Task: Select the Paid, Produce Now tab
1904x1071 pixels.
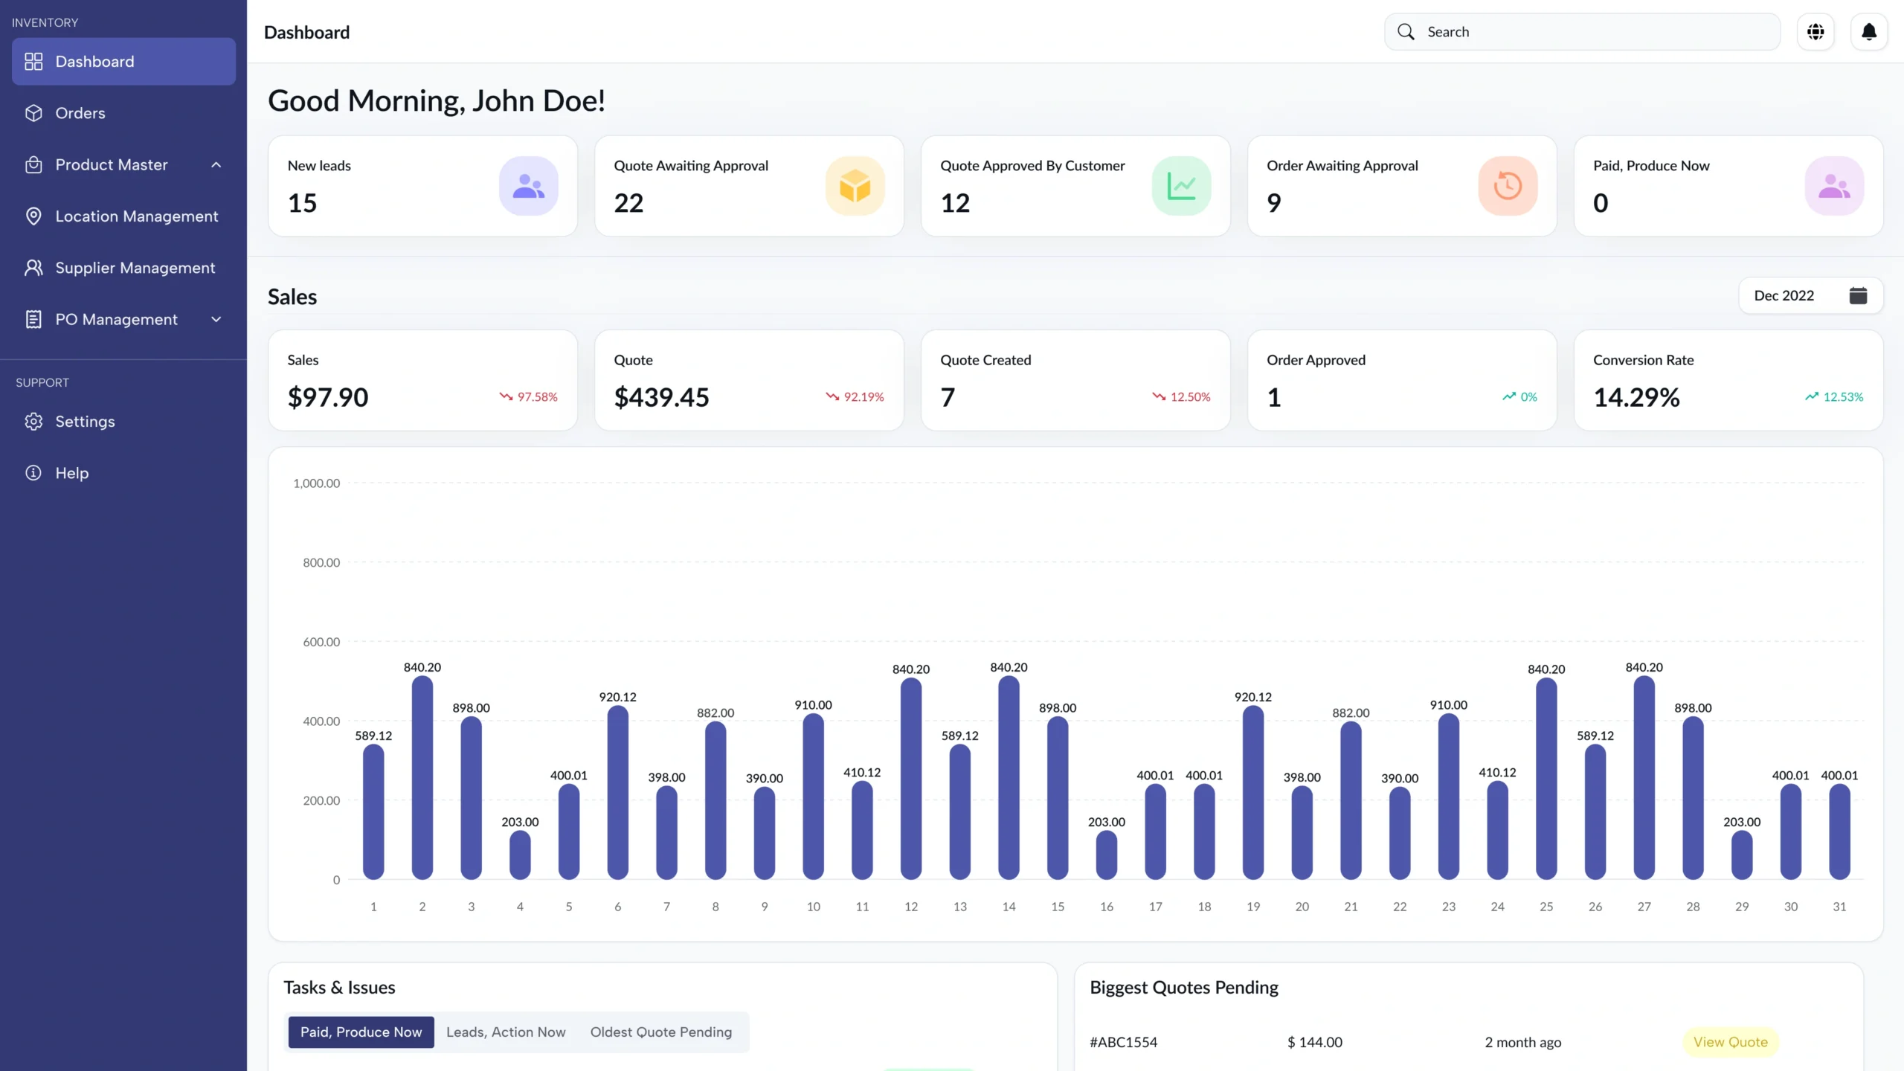Action: 361,1032
